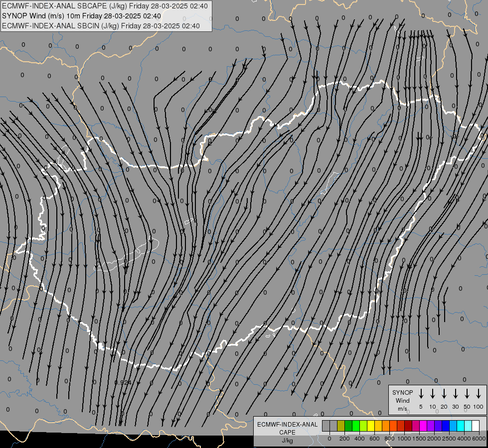
Task: Click the '10' label in the wind legend
Action: (x=433, y=407)
